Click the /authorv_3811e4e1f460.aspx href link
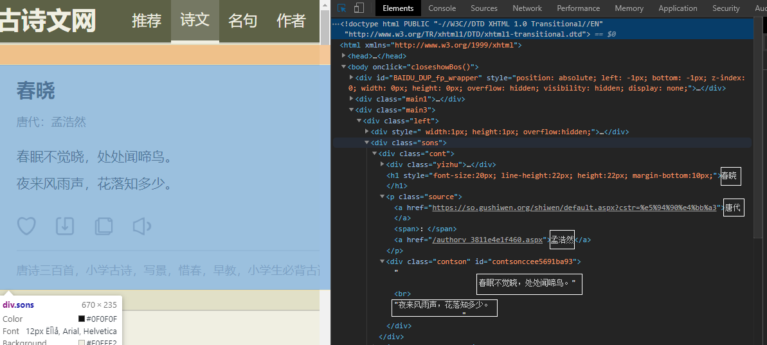This screenshot has height=345, width=767. coord(487,240)
